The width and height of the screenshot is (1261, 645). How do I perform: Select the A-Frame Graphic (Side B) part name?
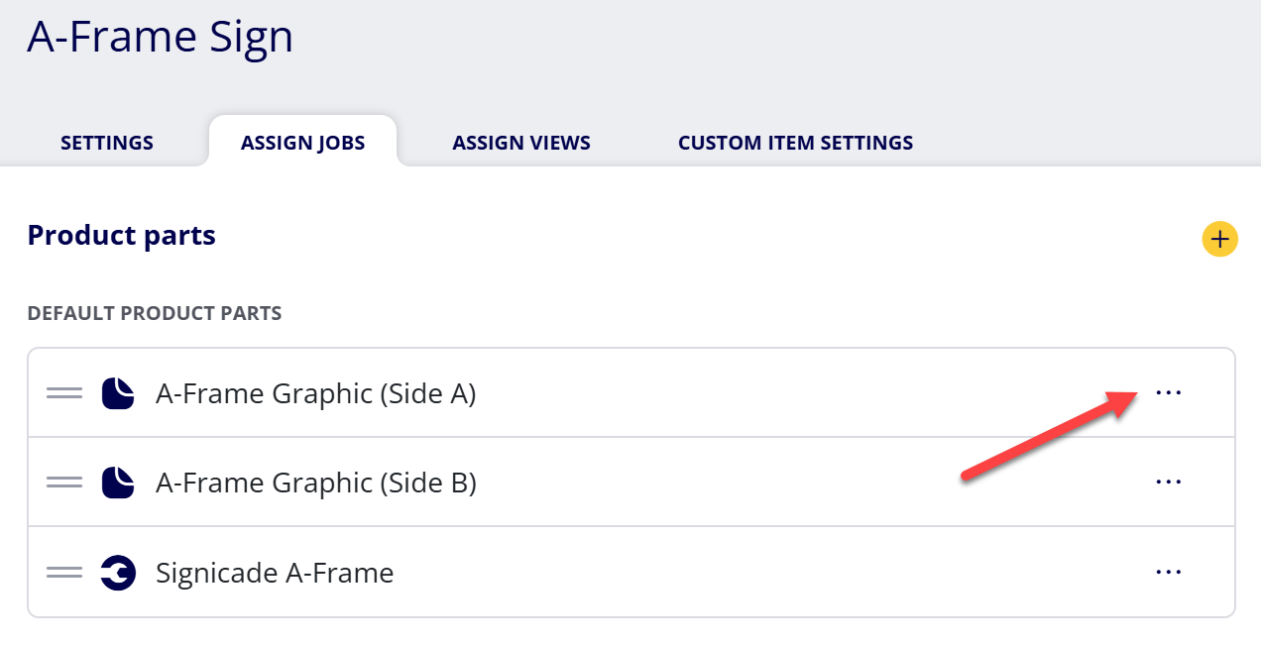point(316,483)
